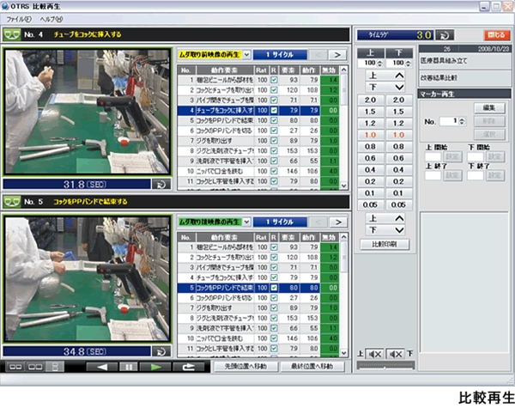Toggle R checkbox for upper row 4 チューブをコックに挿入

(x=274, y=111)
